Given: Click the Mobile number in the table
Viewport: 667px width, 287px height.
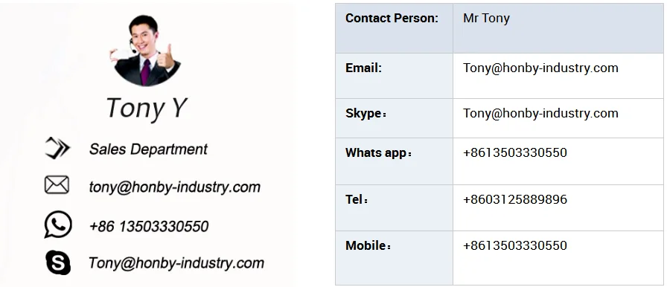Looking at the screenshot, I should pyautogui.click(x=514, y=245).
